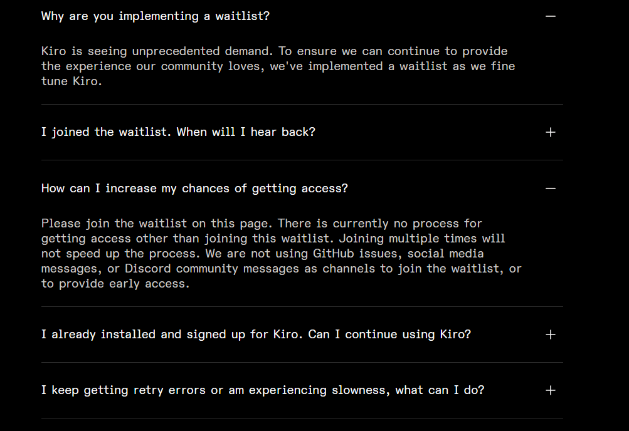Collapse 'How can I increase my chances of getting access?'
This screenshot has width=629, height=431.
(194, 189)
